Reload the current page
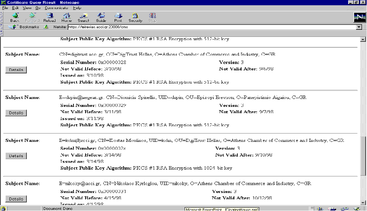 tap(49, 17)
